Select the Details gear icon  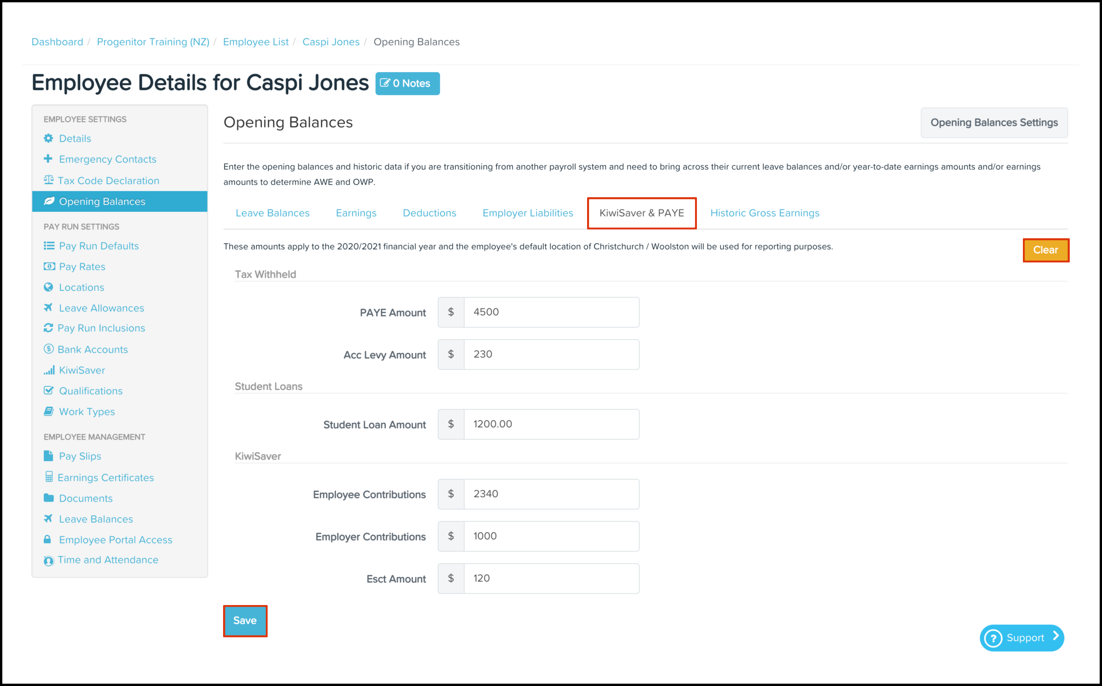[x=49, y=139]
